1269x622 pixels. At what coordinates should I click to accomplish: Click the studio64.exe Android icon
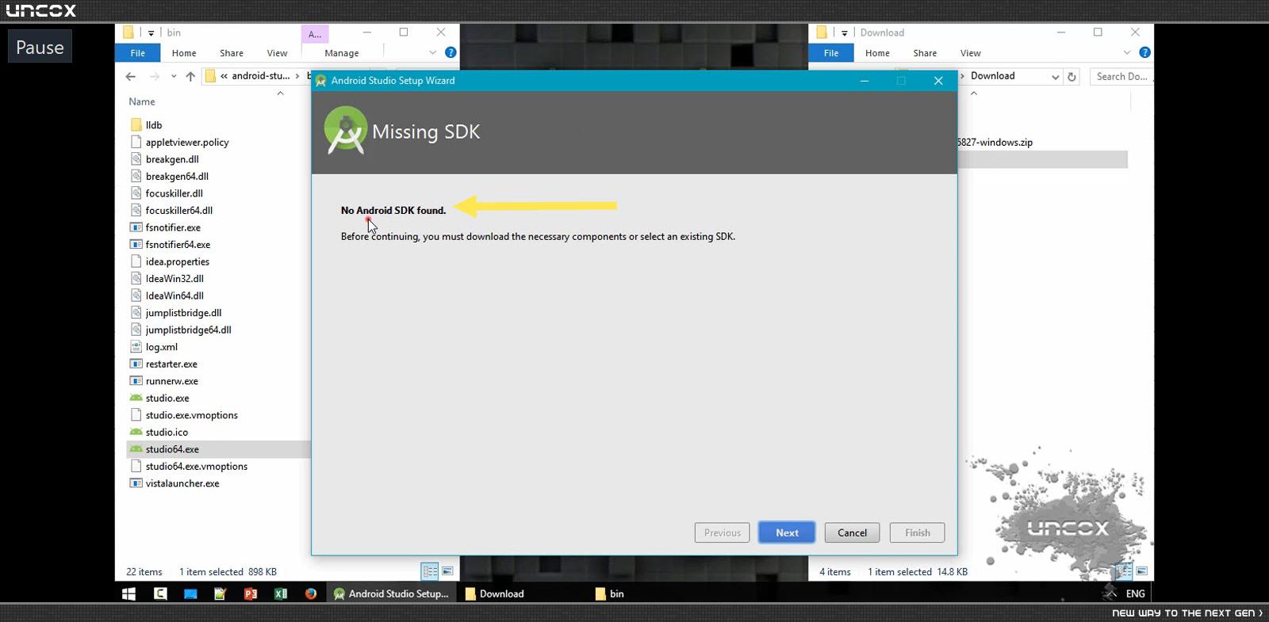pos(136,449)
